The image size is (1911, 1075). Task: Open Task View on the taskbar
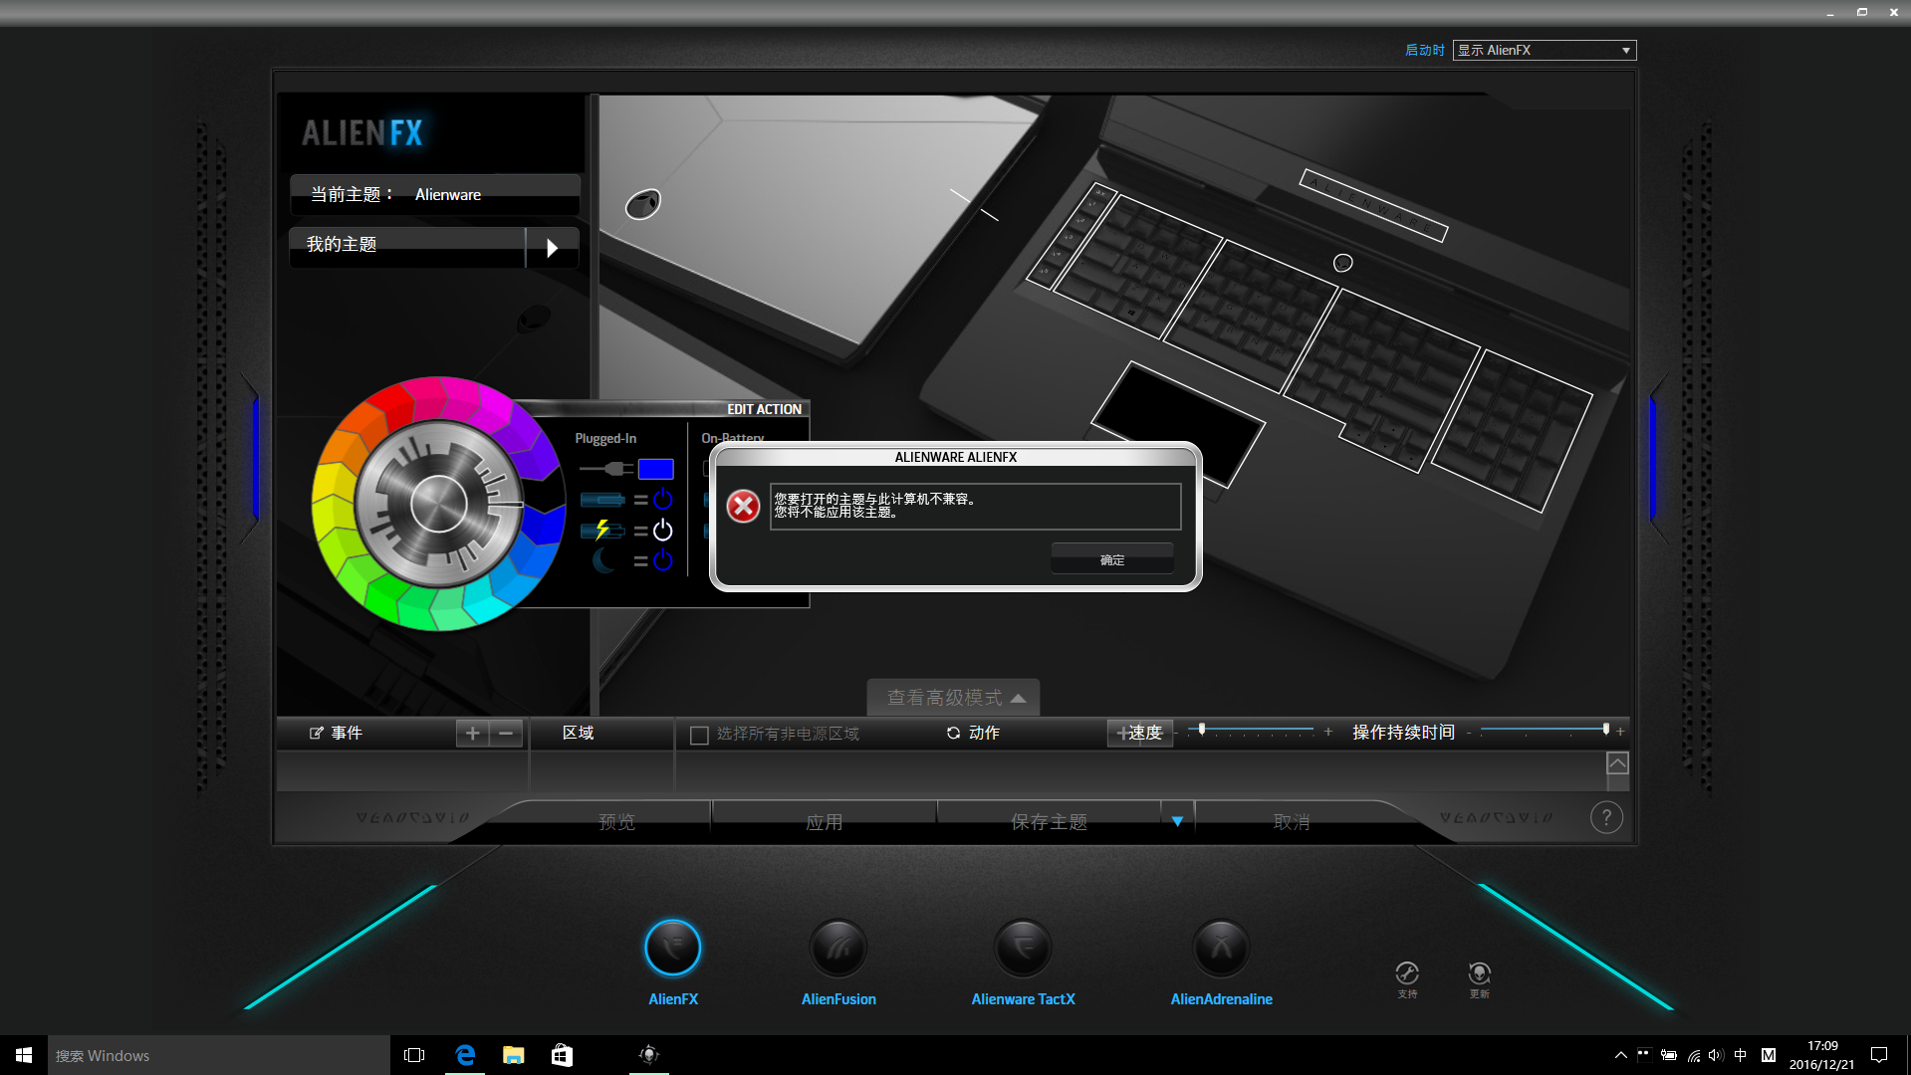point(414,1055)
